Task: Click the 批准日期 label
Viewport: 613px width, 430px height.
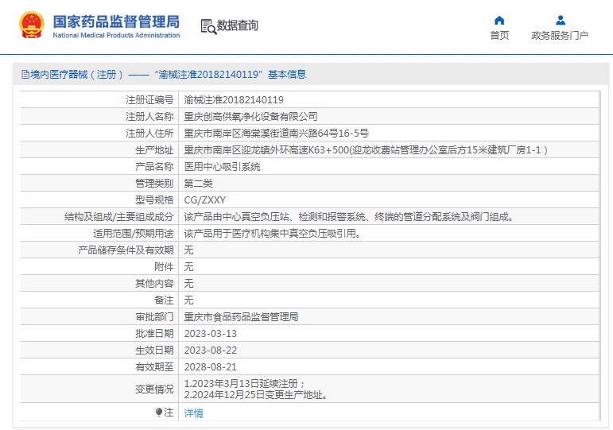Action: point(154,334)
